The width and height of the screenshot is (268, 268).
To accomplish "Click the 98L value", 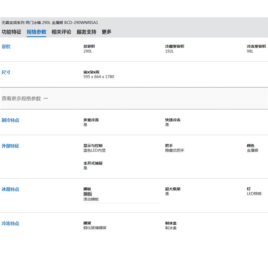I will tap(250, 51).
